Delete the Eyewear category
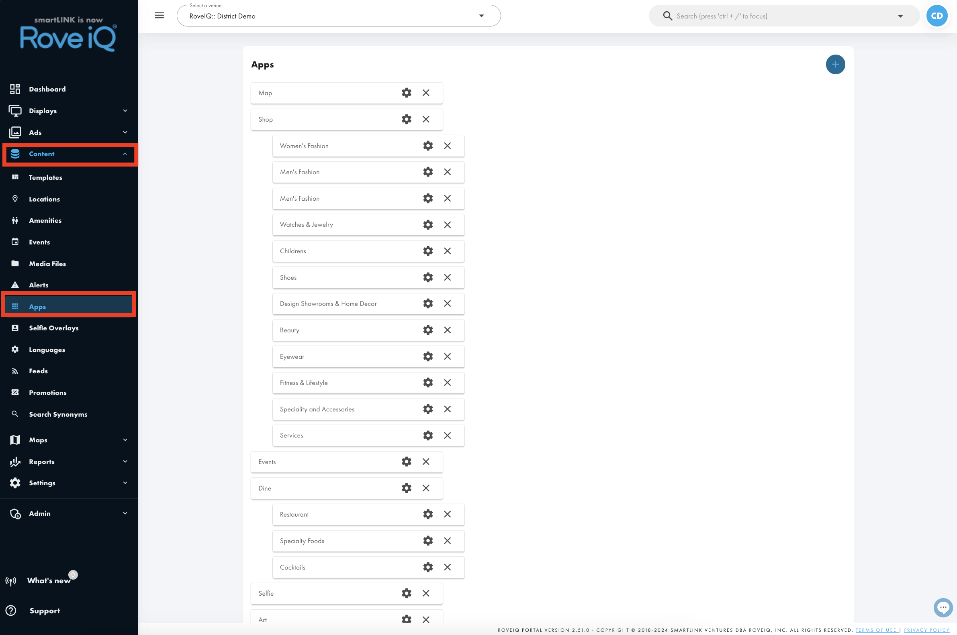Viewport: 957px width, 635px height. [447, 356]
